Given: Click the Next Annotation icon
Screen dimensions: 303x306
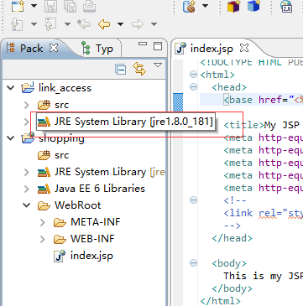Looking at the screenshot, I should pyautogui.click(x=18, y=24).
